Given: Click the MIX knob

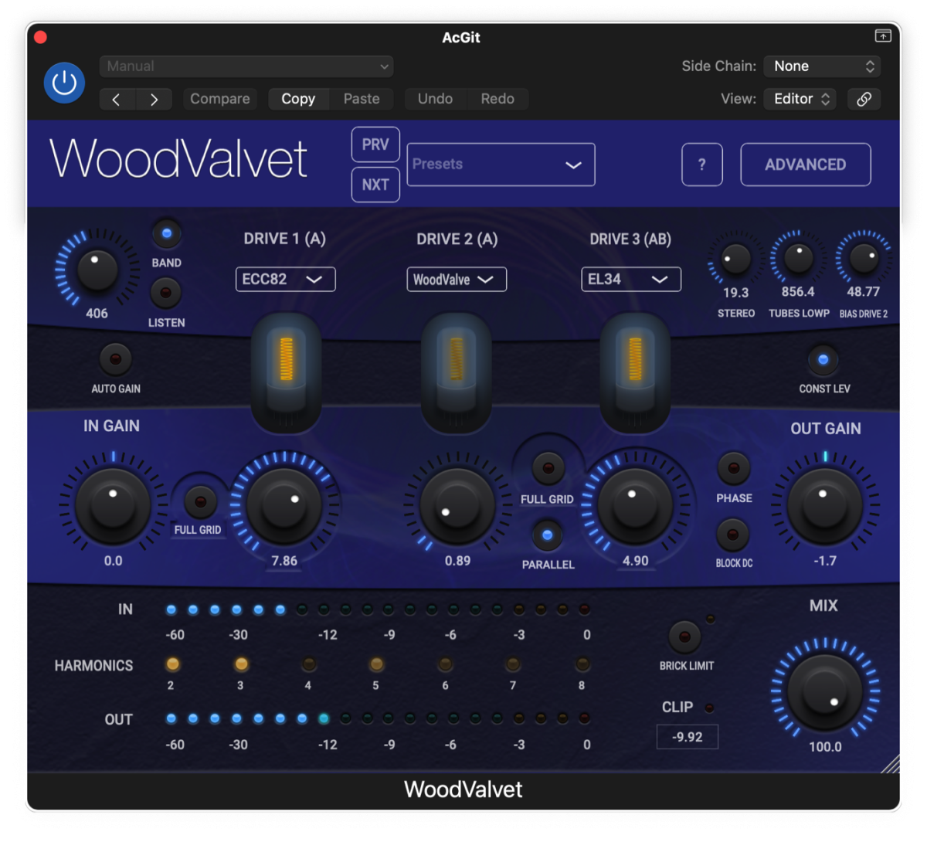Looking at the screenshot, I should tap(825, 691).
